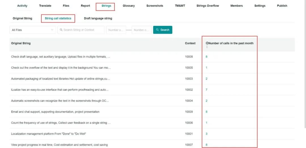Open the Strings Overflow tab
This screenshot has height=148, width=306.
click(x=208, y=6)
